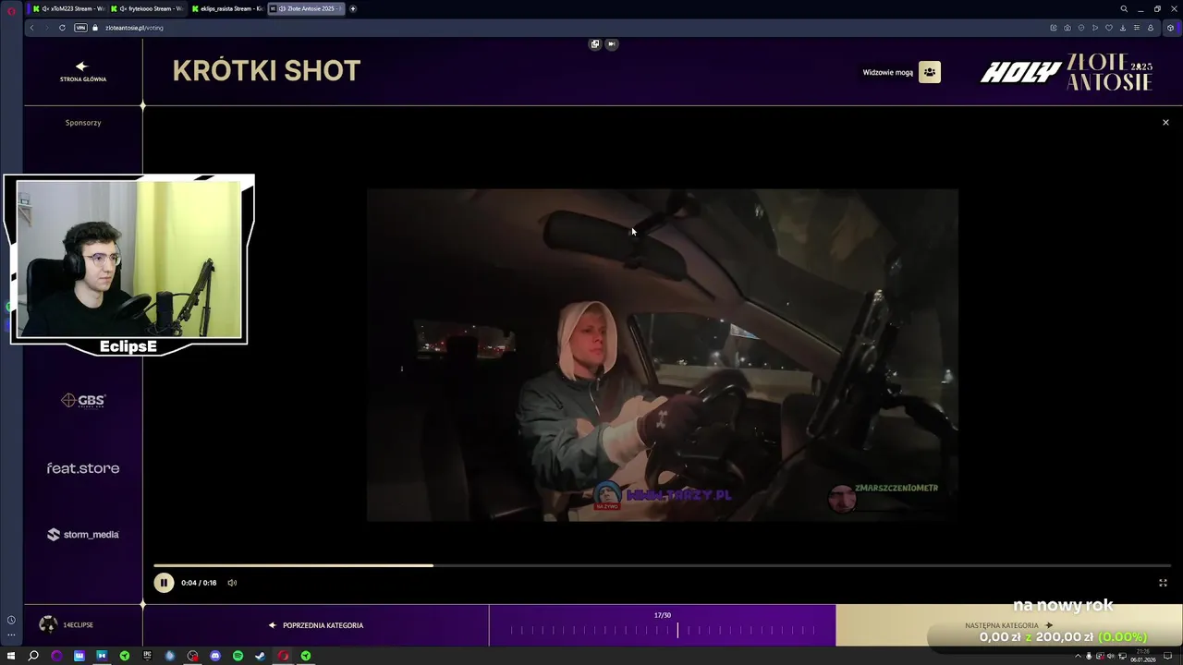Viewport: 1183px width, 665px height.
Task: Open the downloads icon in toolbar
Action: coord(1123,28)
